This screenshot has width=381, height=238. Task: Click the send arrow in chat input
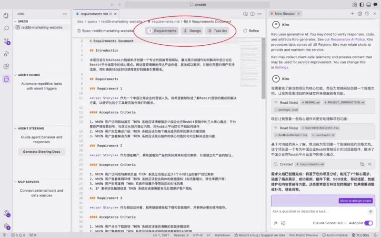coord(371,212)
